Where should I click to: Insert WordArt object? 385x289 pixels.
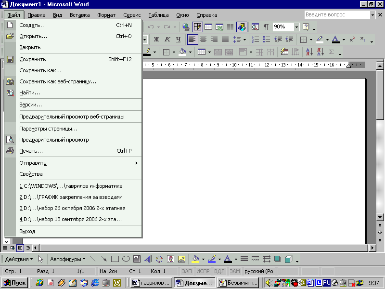[x=148, y=259]
